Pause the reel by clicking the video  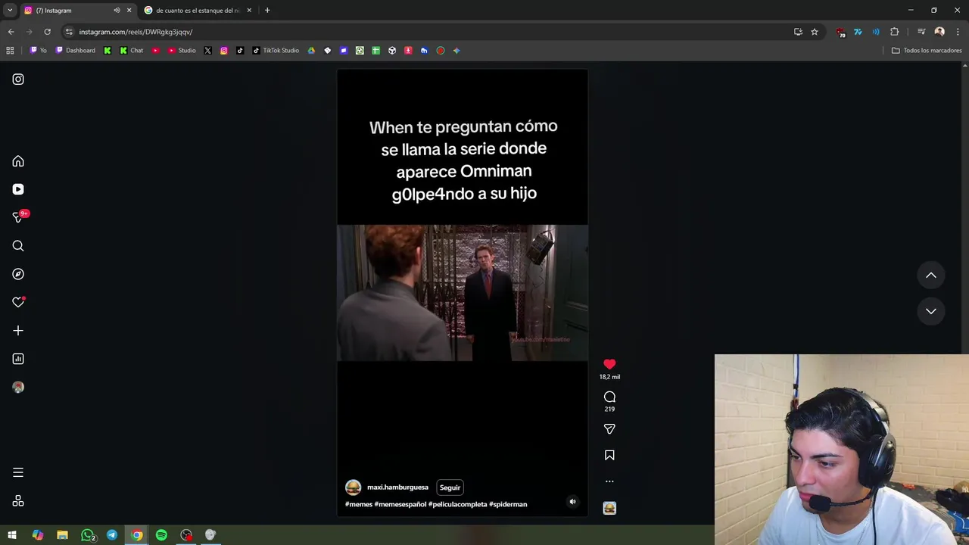pos(463,292)
